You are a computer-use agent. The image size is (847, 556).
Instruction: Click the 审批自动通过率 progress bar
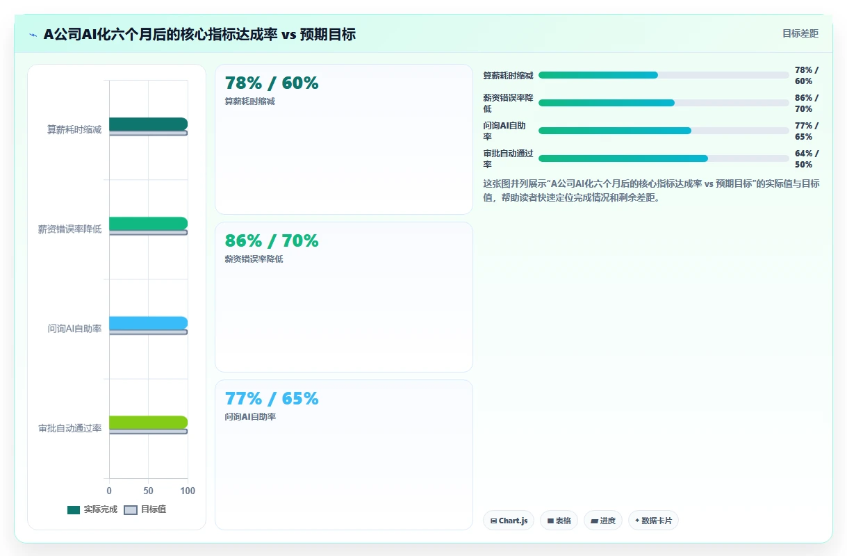664,158
